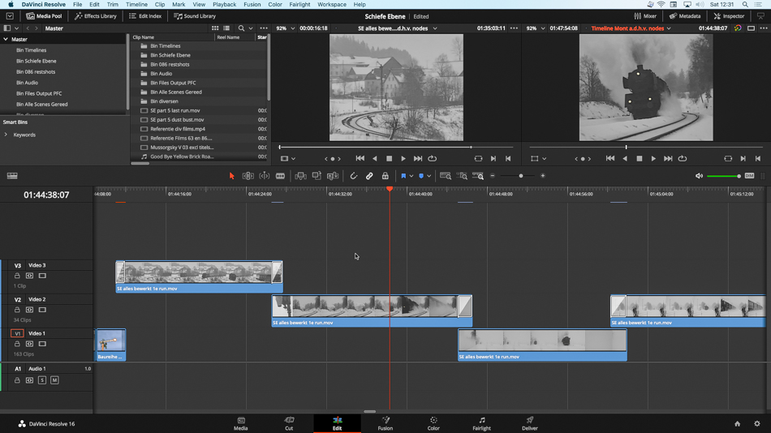The height and width of the screenshot is (433, 771).
Task: Open timeline name dropdown in viewer
Action: coord(629,28)
